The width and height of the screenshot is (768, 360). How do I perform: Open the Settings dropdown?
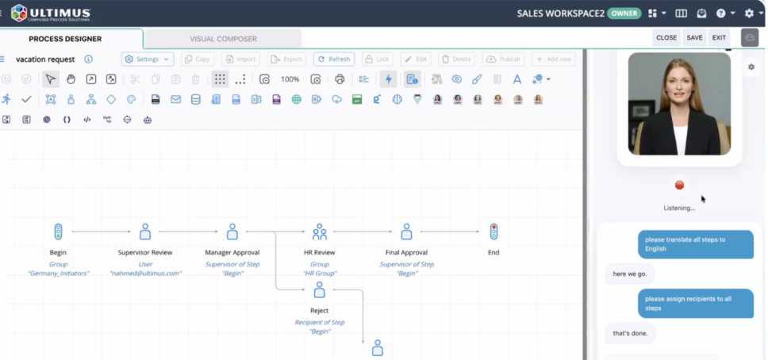point(148,59)
